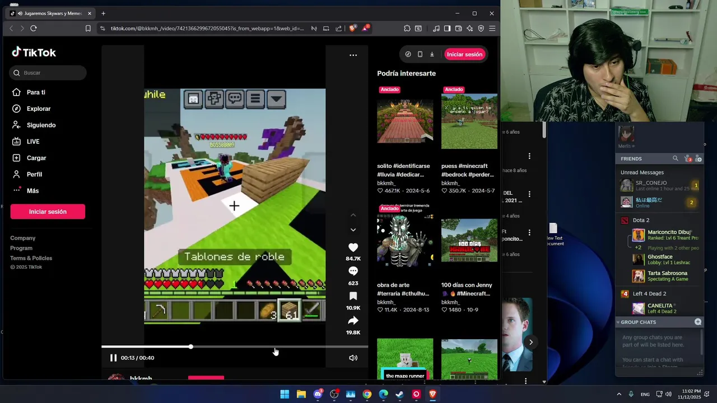Close the 'Jugaremos Skywars' browser tab
Viewport: 717px width, 403px height.
tap(89, 13)
